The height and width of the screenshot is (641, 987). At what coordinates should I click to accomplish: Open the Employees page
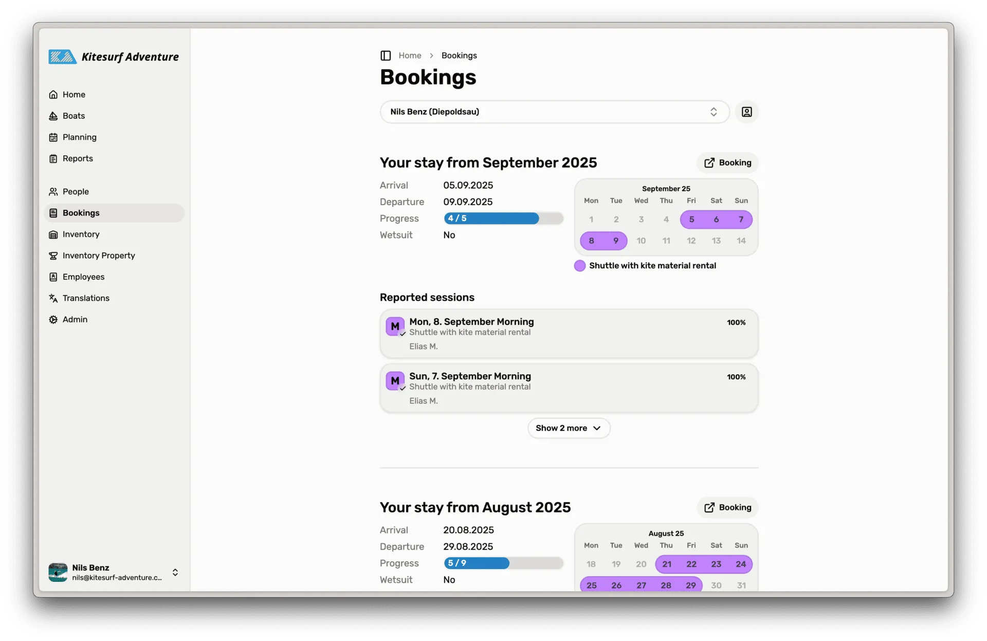tap(83, 277)
